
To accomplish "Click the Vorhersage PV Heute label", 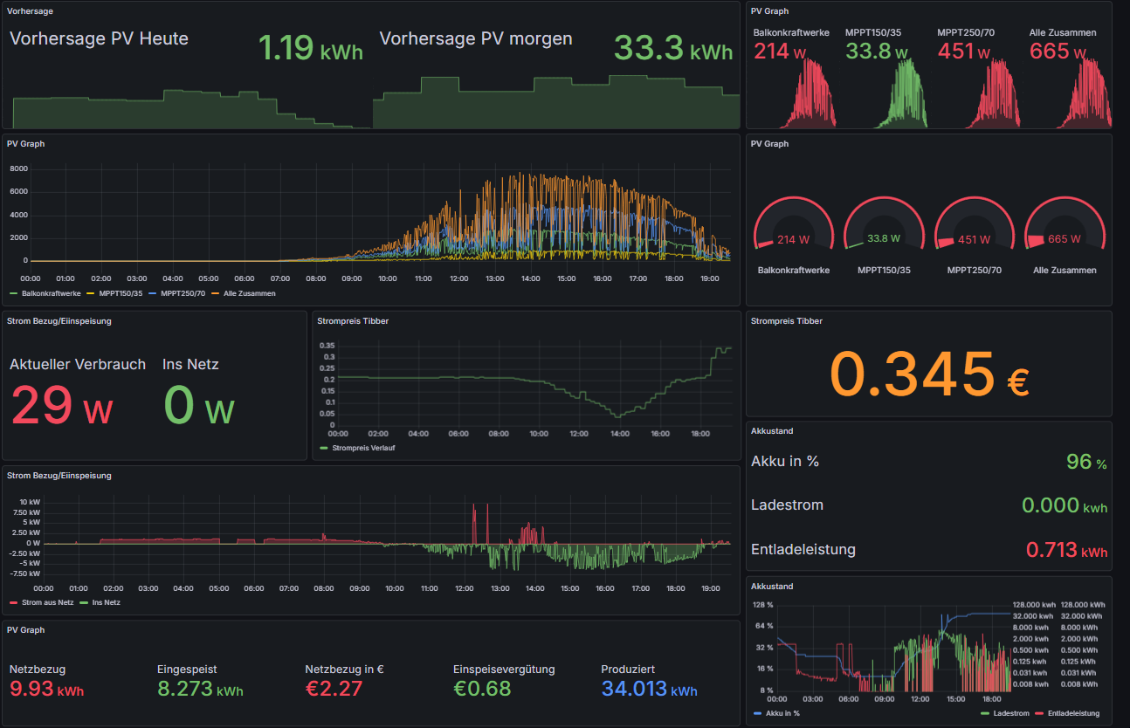I will tap(99, 38).
